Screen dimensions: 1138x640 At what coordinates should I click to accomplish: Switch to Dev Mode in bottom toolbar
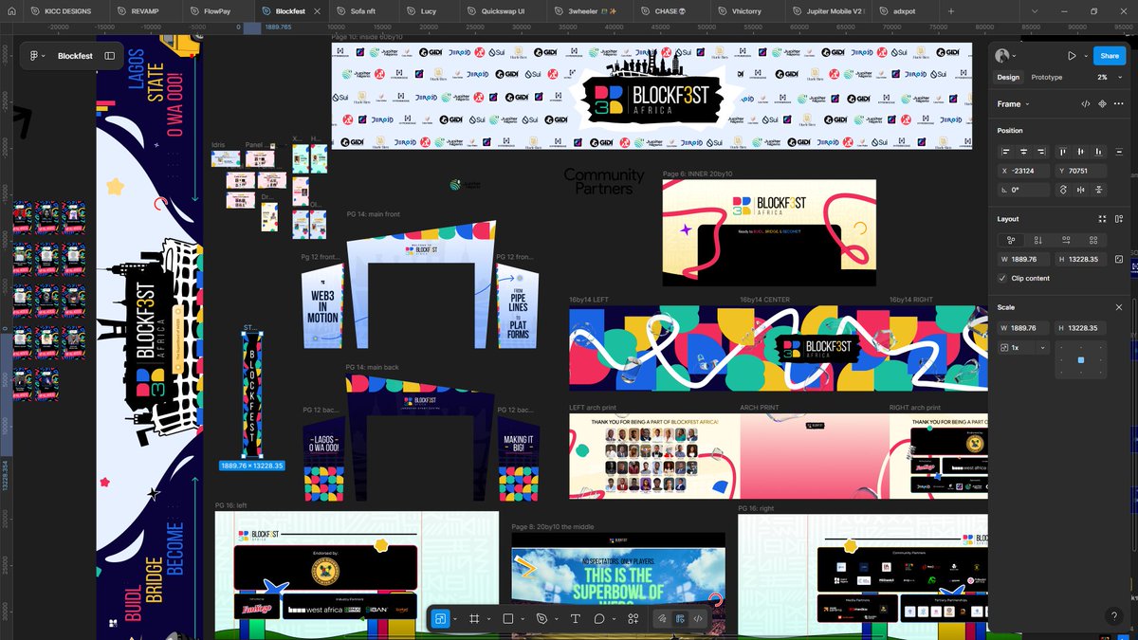tap(698, 618)
